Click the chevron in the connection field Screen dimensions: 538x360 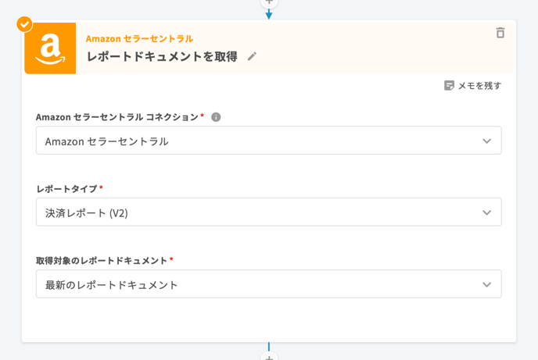tap(486, 141)
